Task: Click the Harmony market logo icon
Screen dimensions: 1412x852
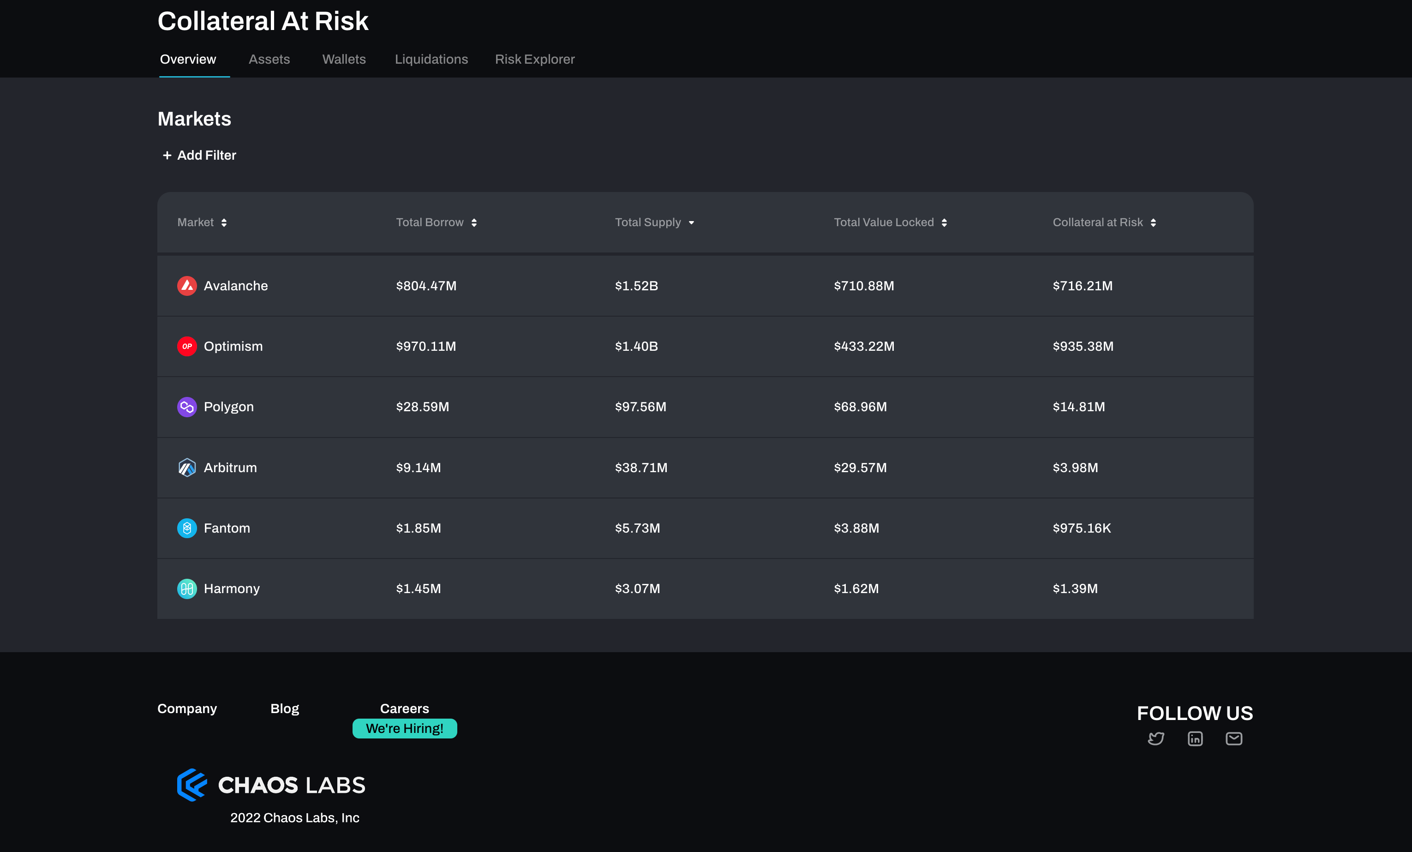Action: (x=187, y=589)
